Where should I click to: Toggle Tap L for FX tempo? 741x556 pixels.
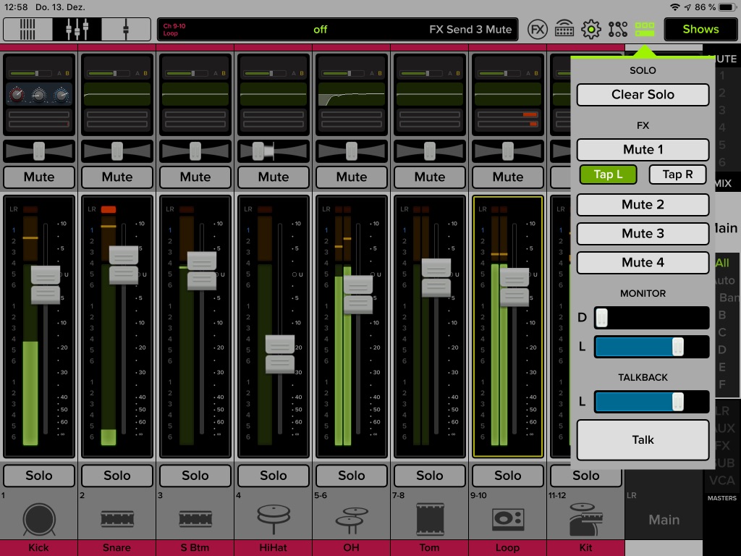tap(608, 174)
